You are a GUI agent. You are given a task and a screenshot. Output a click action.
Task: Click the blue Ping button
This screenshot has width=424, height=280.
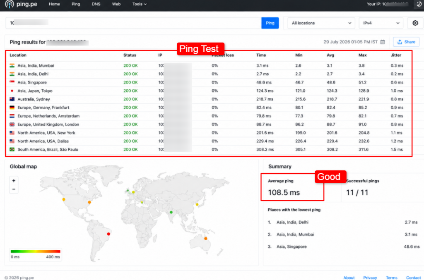point(270,23)
